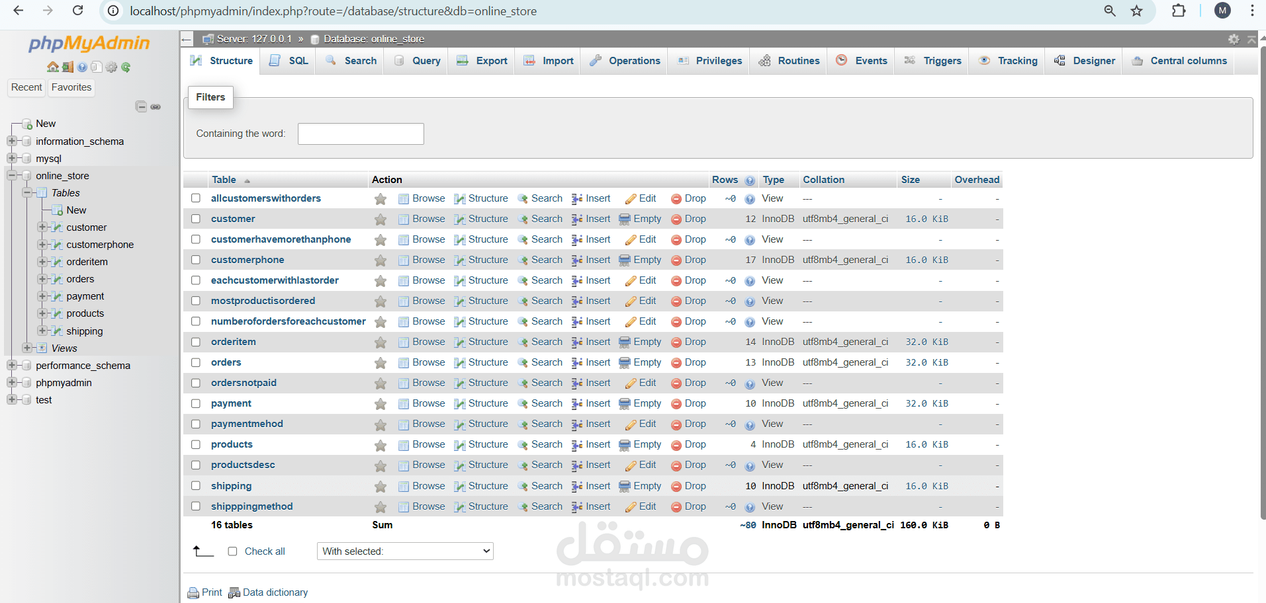Screen dimensions: 1266x603
Task: Insert a row into the orderitem table
Action: (596, 342)
